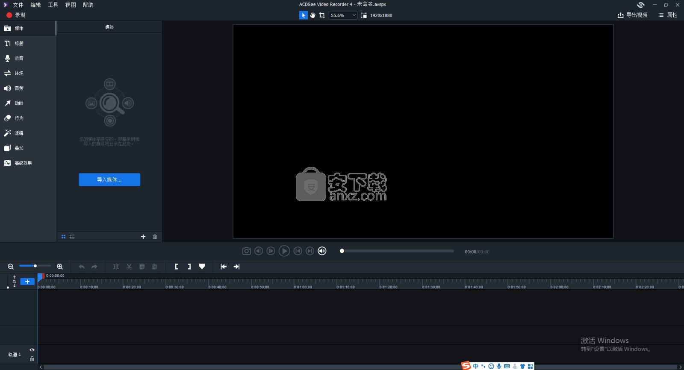Take a snapshot with camera icon
This screenshot has width=684, height=370.
click(246, 251)
